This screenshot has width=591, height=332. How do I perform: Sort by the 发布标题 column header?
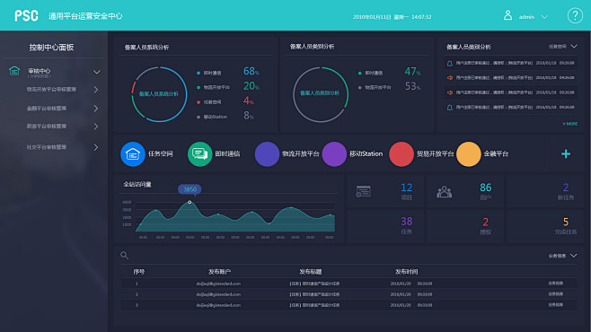pos(311,272)
